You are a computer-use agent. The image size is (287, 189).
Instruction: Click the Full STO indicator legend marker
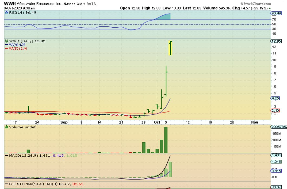(x=6, y=184)
